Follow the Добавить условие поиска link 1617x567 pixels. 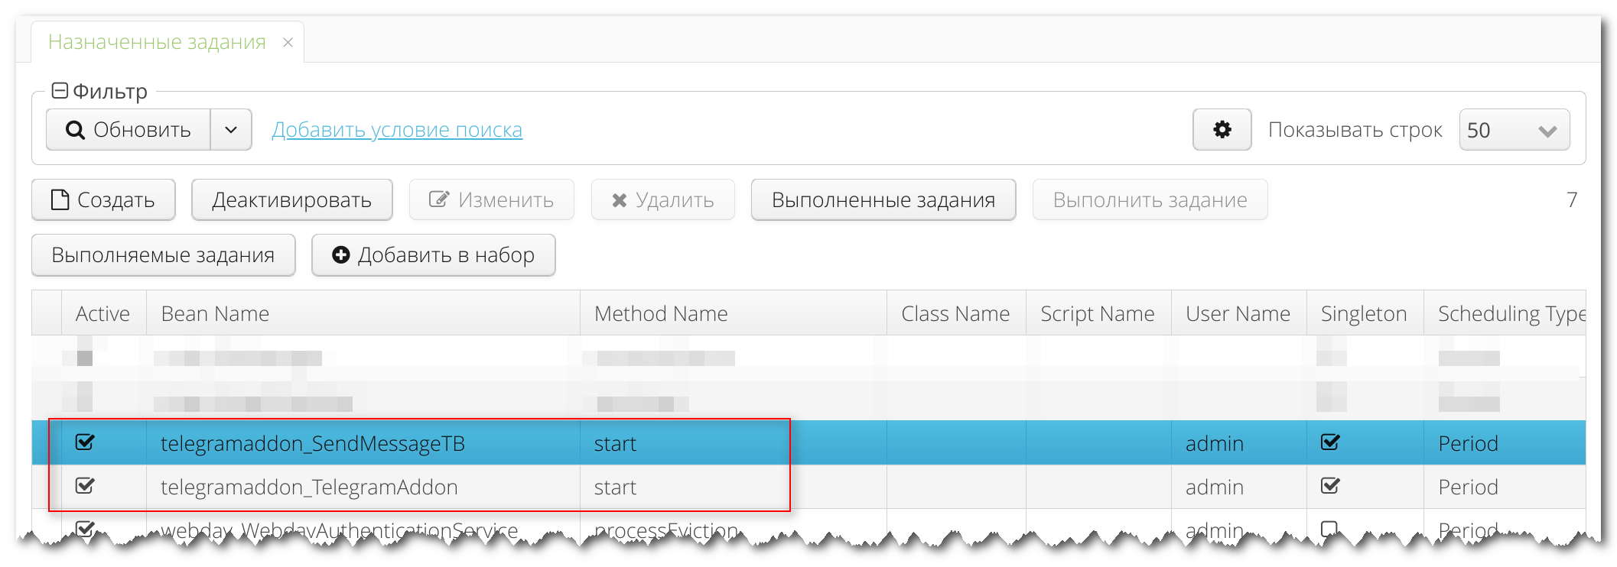coord(397,130)
